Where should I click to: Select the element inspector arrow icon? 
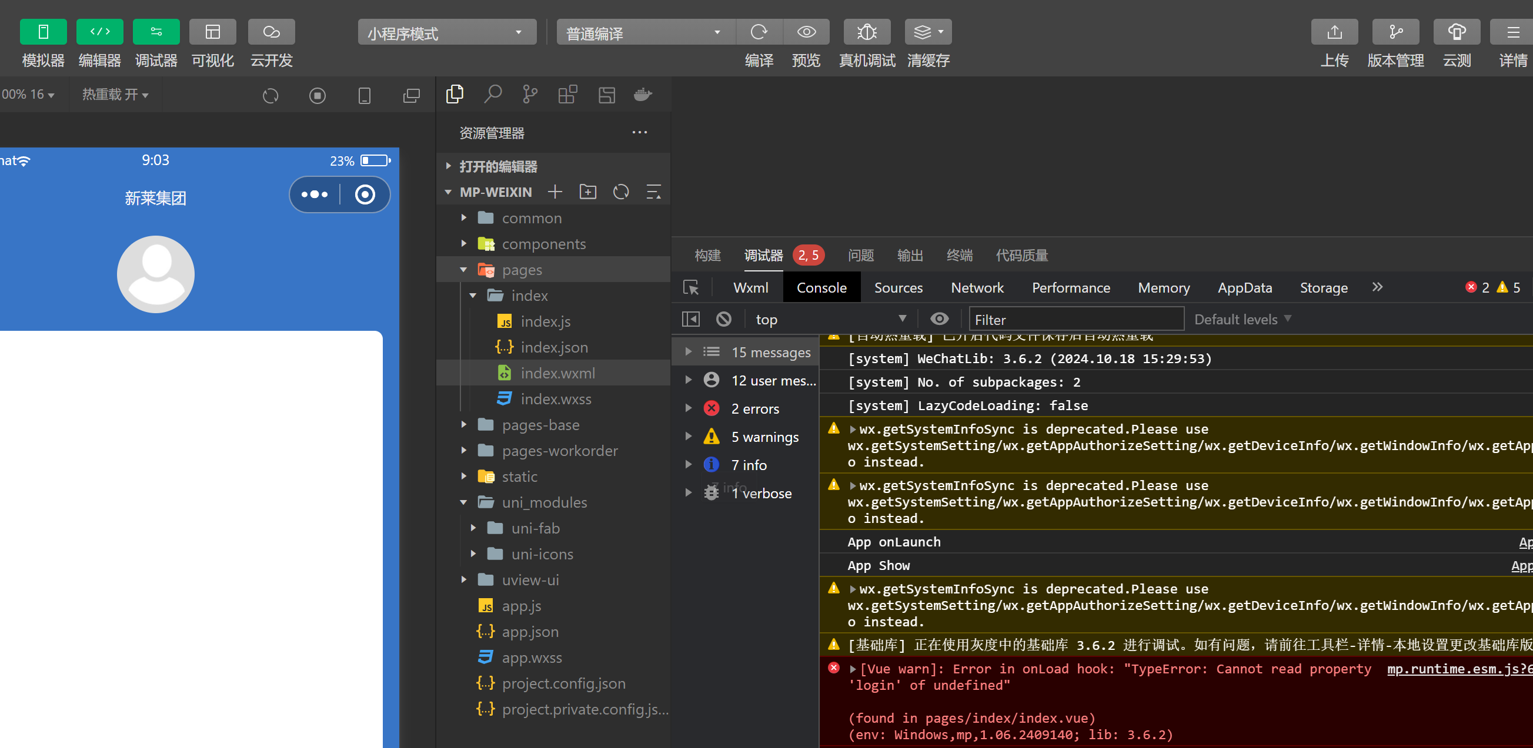click(691, 288)
